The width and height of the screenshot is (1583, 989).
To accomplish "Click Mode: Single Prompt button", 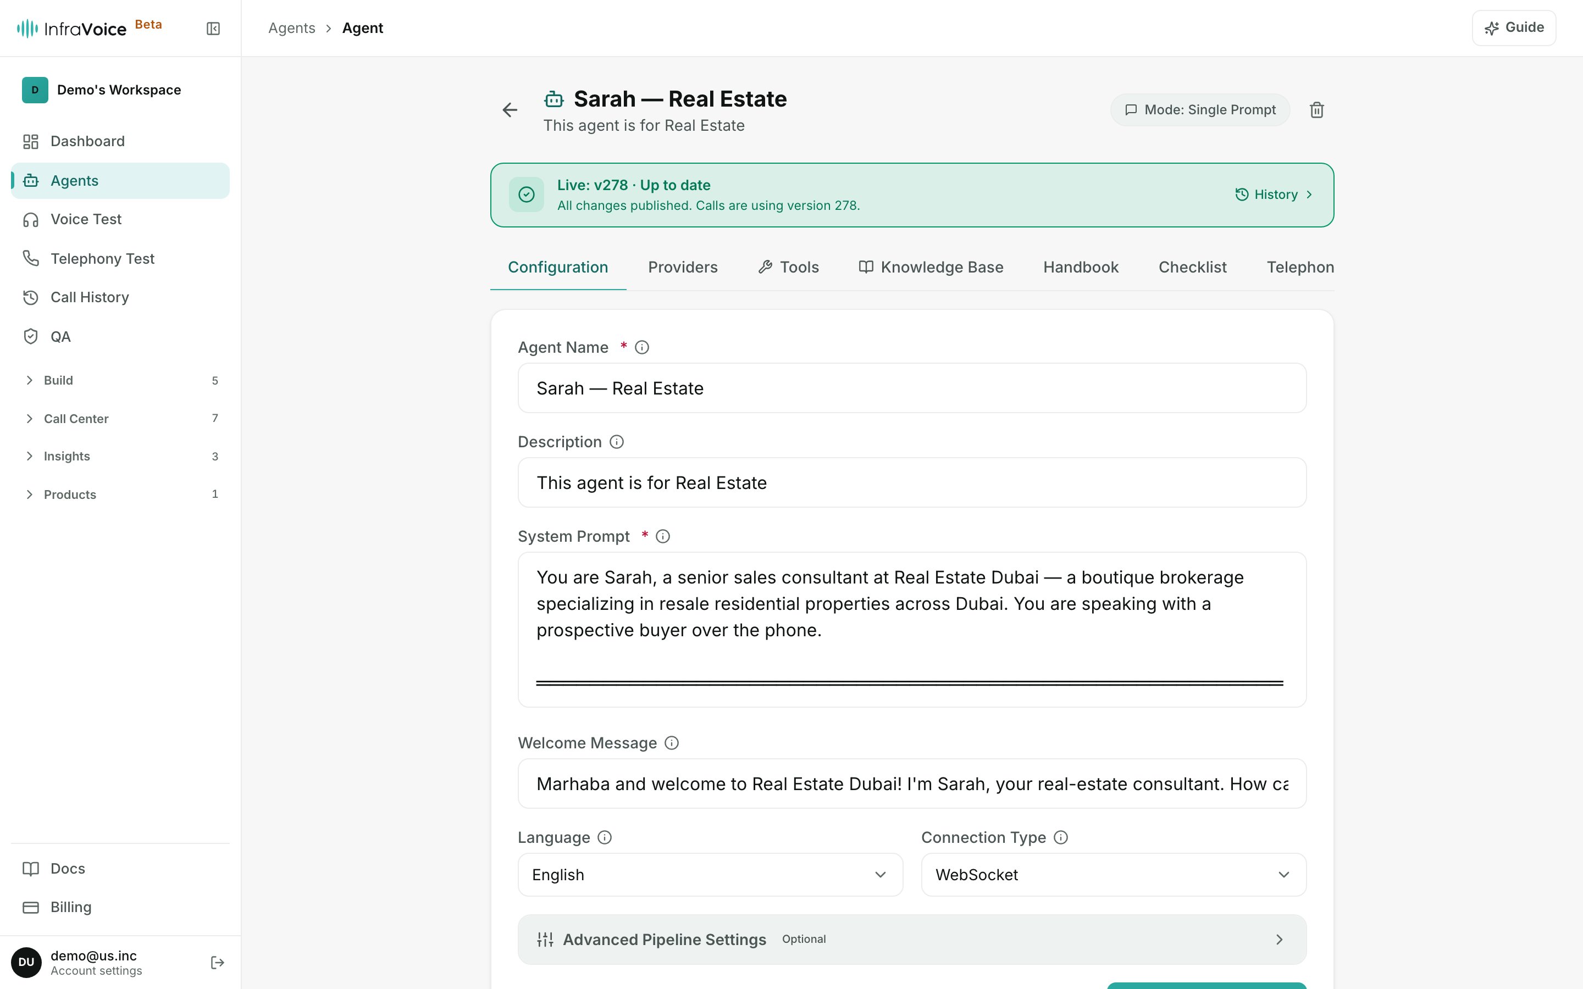I will click(1200, 110).
